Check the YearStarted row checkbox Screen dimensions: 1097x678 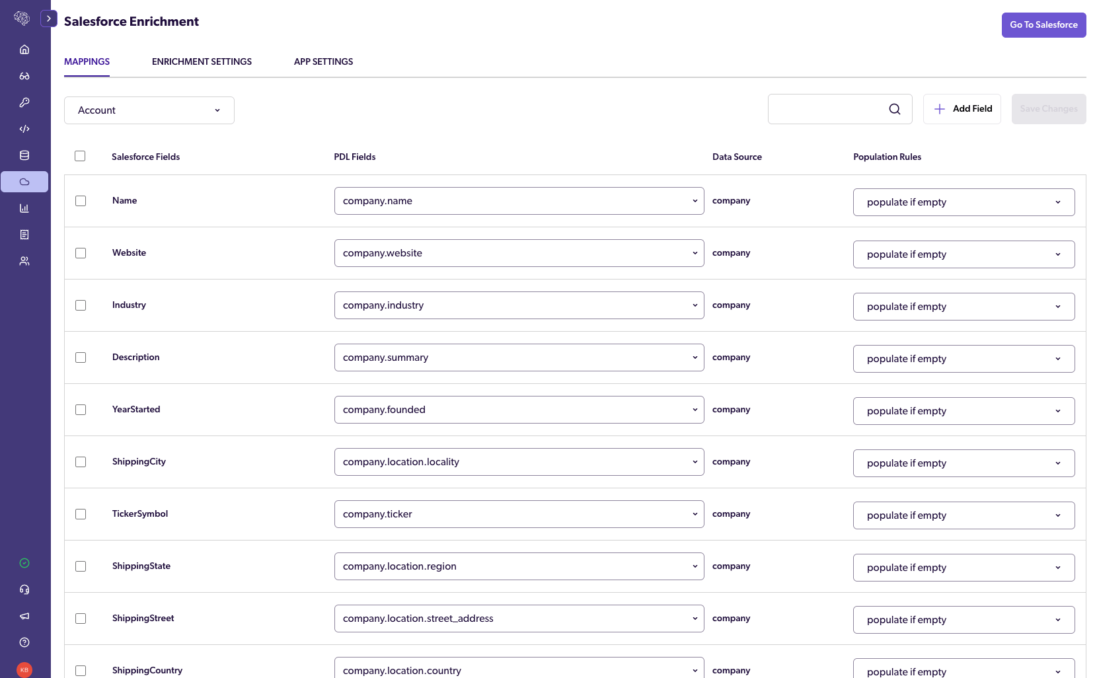pos(81,410)
